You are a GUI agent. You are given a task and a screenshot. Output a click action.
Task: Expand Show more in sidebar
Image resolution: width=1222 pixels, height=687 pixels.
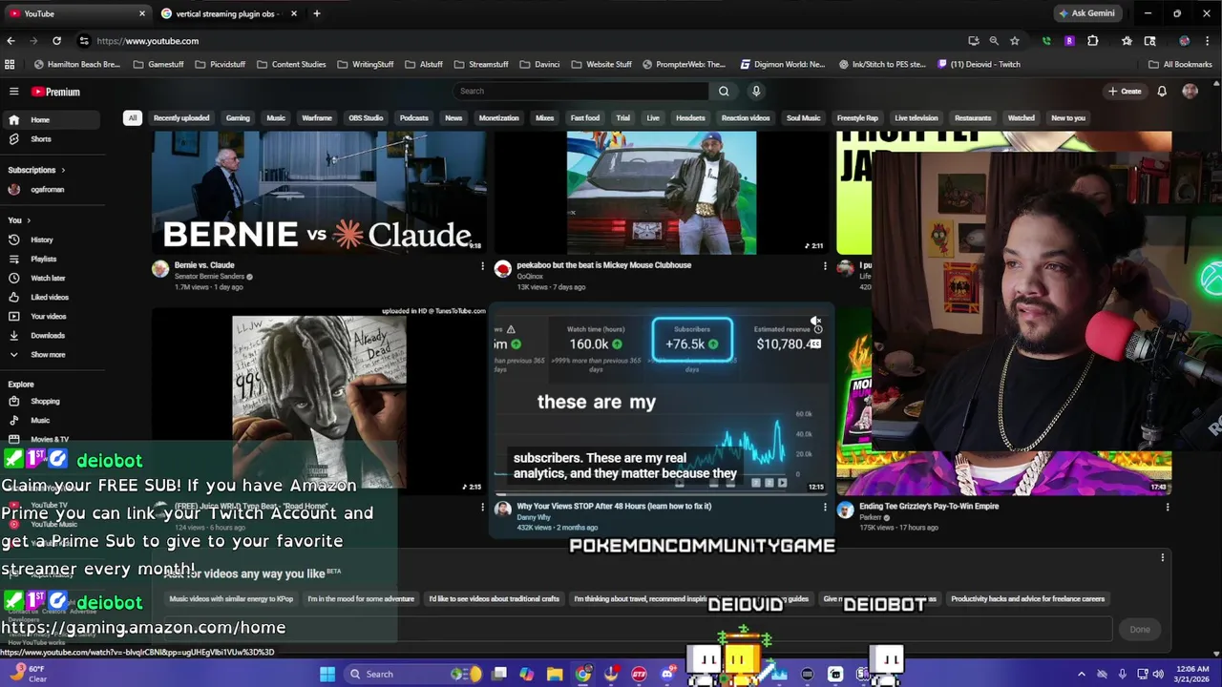pyautogui.click(x=50, y=354)
